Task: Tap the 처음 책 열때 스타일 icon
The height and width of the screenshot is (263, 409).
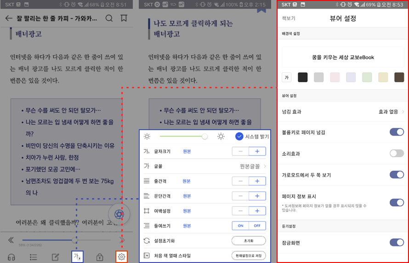Action: coord(147,256)
